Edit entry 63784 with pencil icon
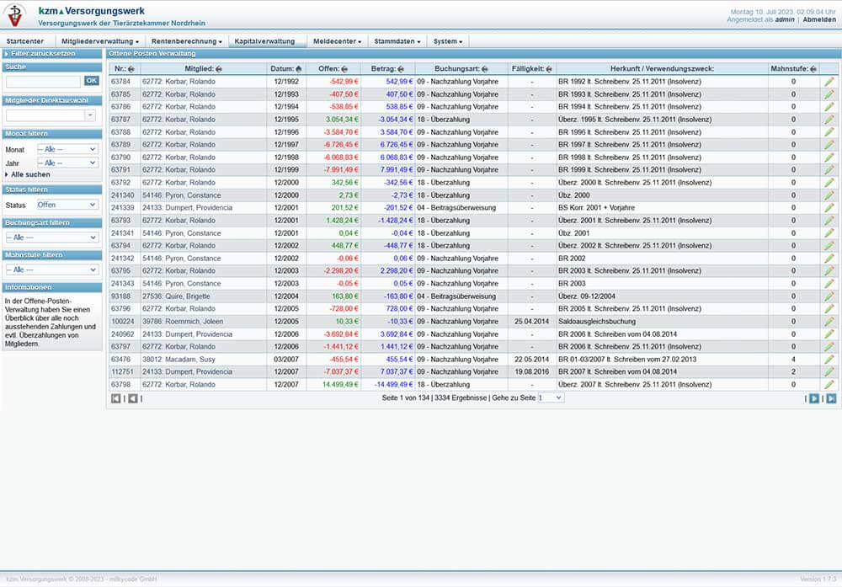 (x=829, y=82)
